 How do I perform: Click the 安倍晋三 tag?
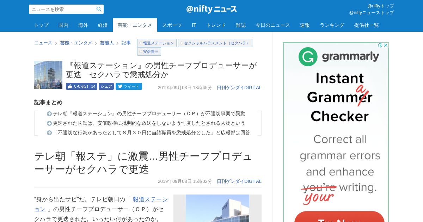pyautogui.click(x=149, y=51)
